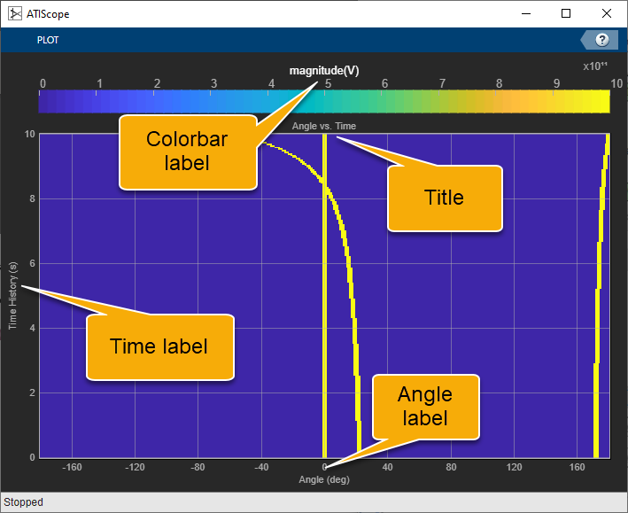Click the help question mark icon
Image resolution: width=628 pixels, height=513 pixels.
[x=601, y=40]
